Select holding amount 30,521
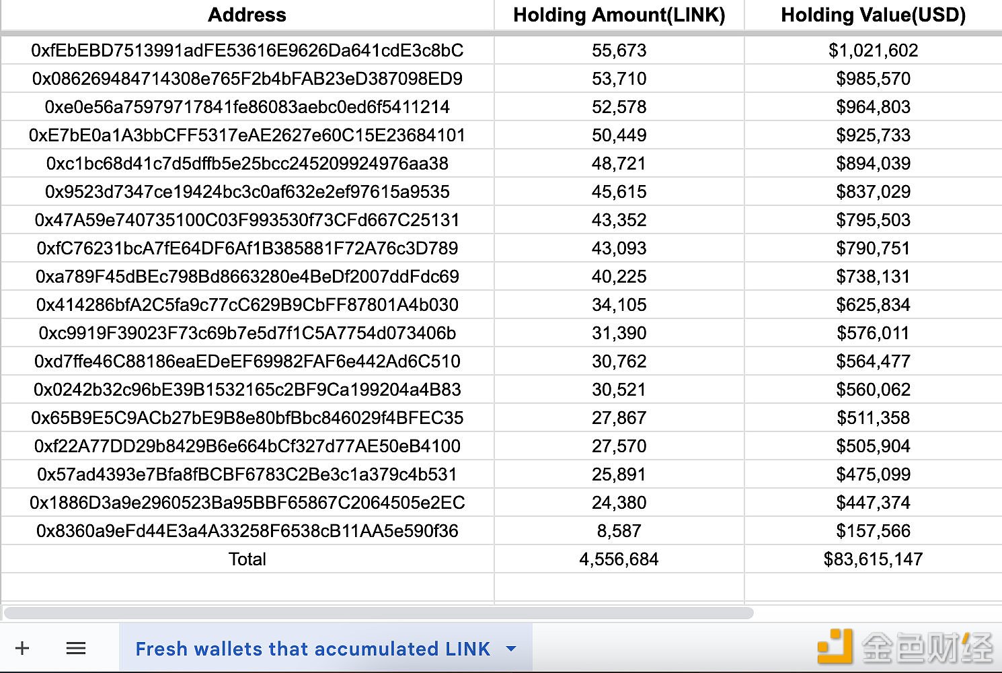The height and width of the screenshot is (673, 1002). coord(619,390)
